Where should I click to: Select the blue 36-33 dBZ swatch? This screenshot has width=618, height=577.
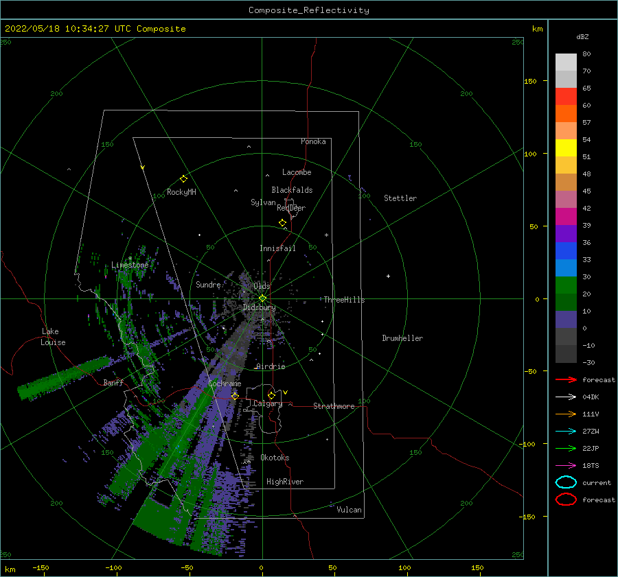click(566, 251)
